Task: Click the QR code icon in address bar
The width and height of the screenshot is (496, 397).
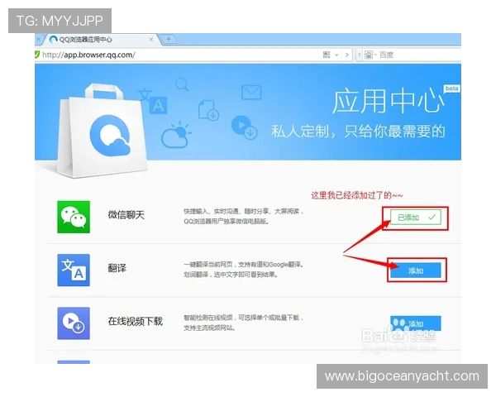Action: tap(327, 55)
